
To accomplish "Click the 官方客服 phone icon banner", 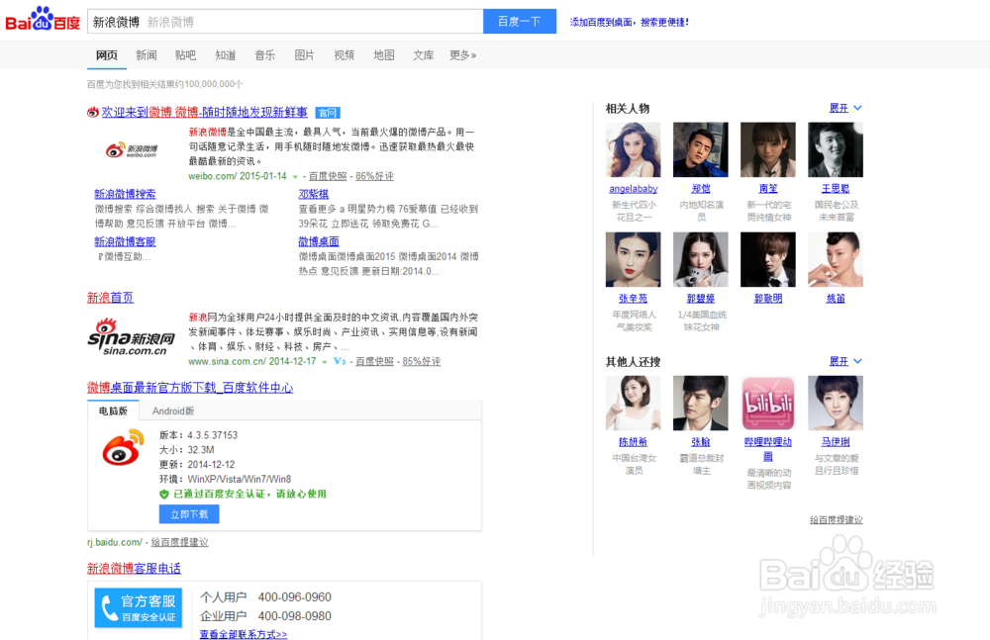I will (139, 607).
